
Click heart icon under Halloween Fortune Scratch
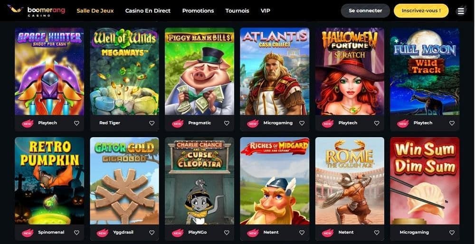click(x=377, y=123)
